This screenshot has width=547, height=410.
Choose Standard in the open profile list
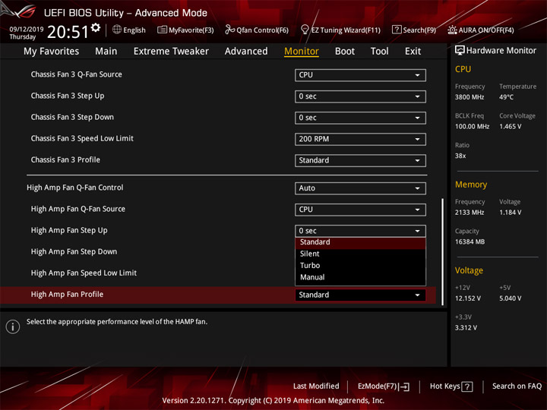pos(360,242)
